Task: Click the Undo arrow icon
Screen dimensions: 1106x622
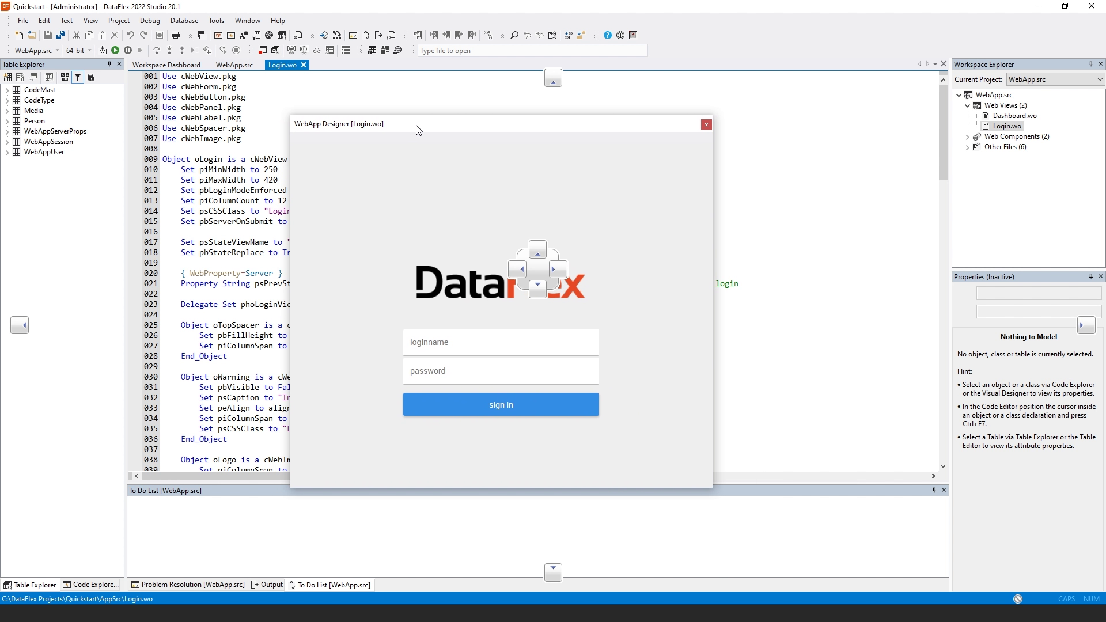Action: [131, 35]
